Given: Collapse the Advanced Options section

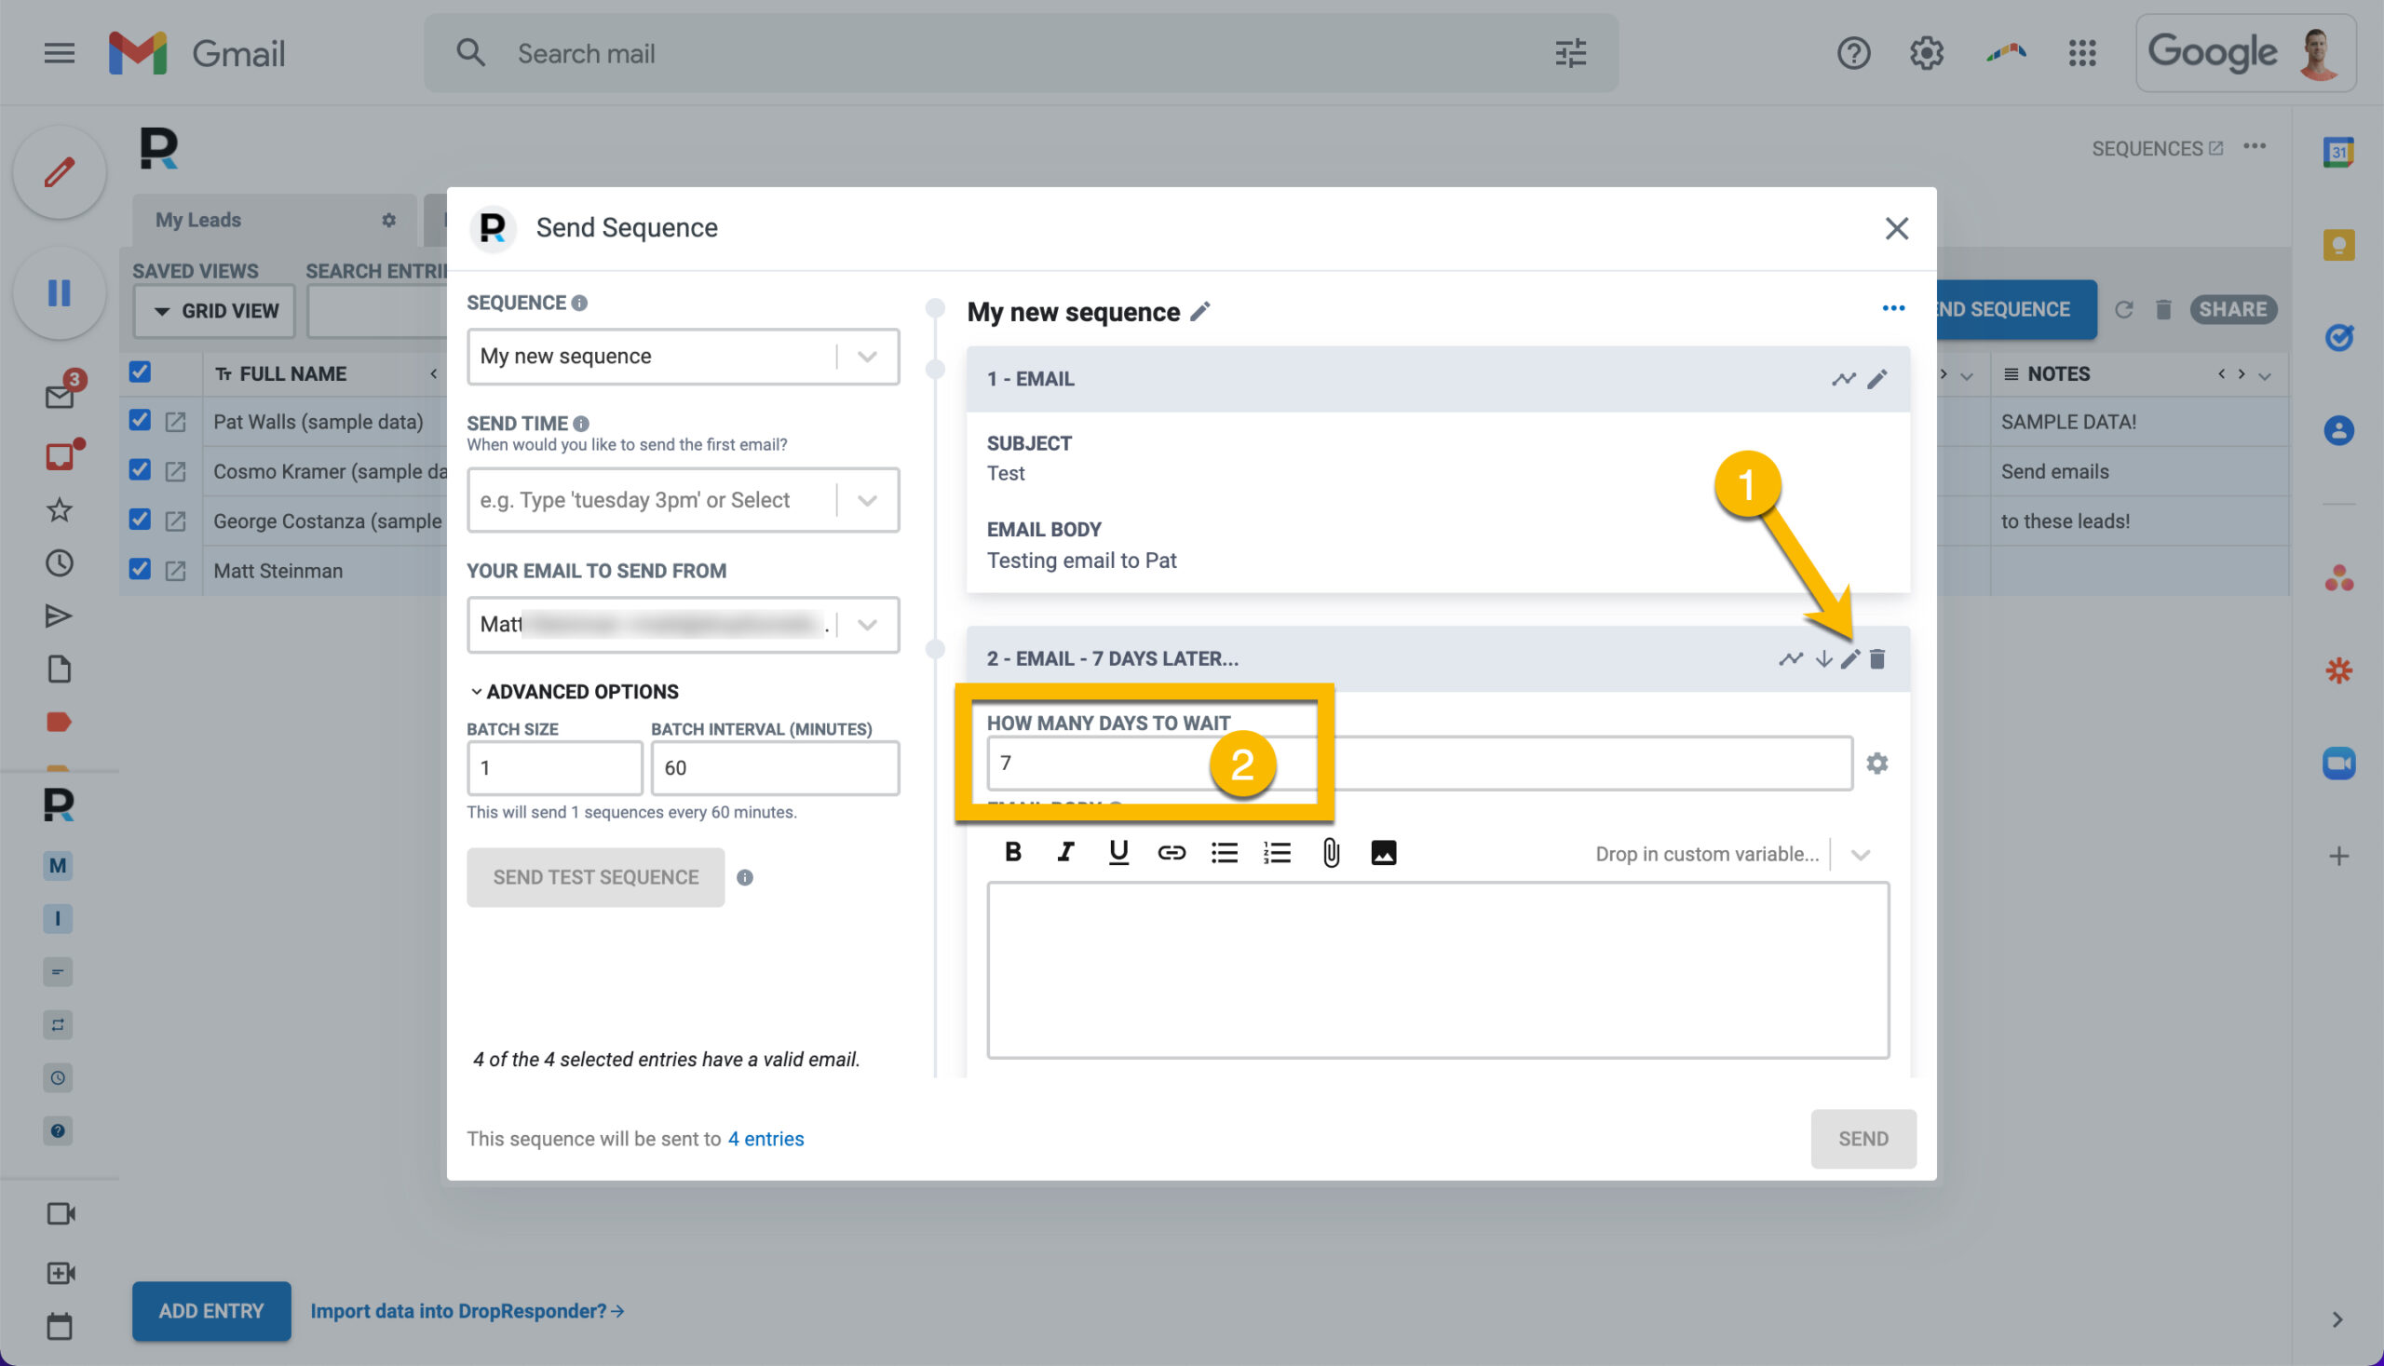Looking at the screenshot, I should [x=574, y=692].
